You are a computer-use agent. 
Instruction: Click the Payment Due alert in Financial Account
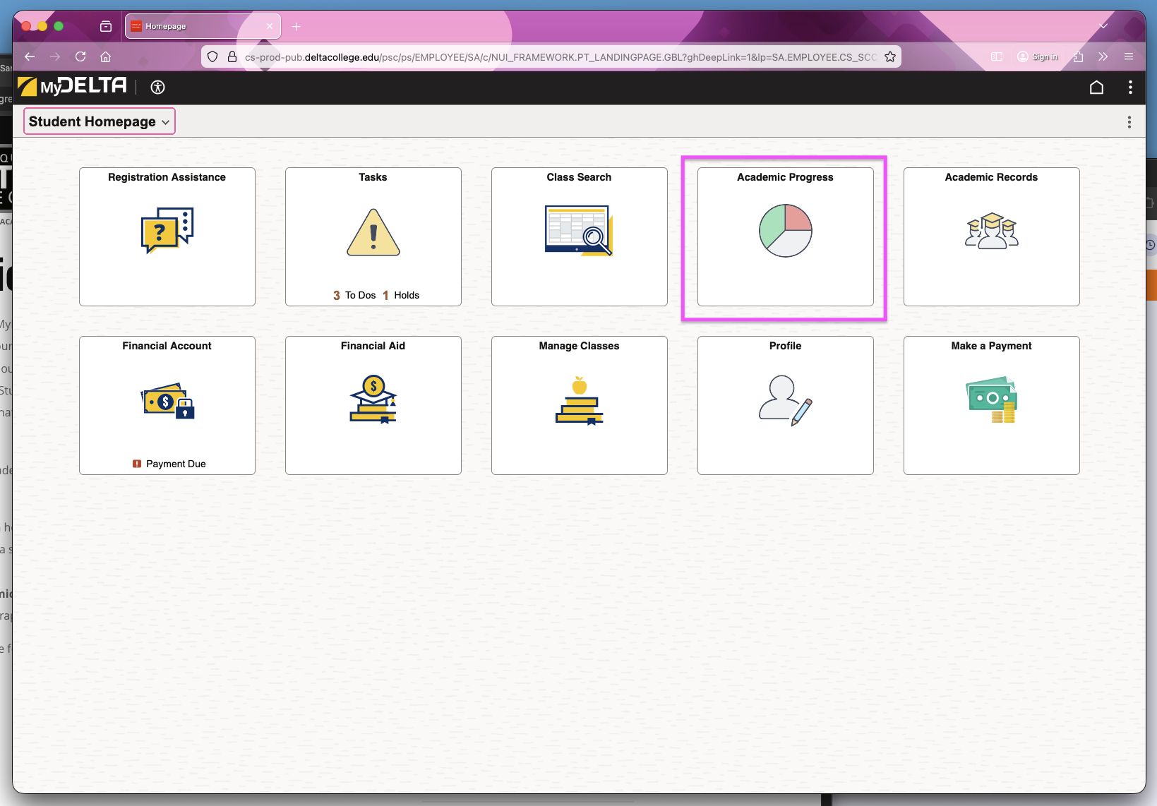(168, 464)
